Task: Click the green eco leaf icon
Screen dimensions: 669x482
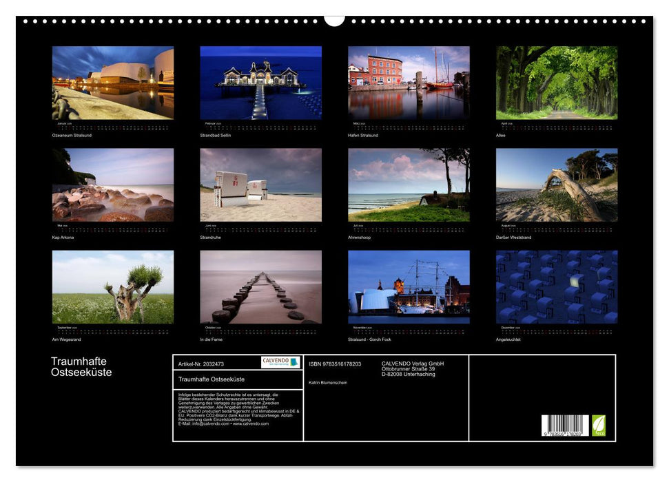Action: 599,425
